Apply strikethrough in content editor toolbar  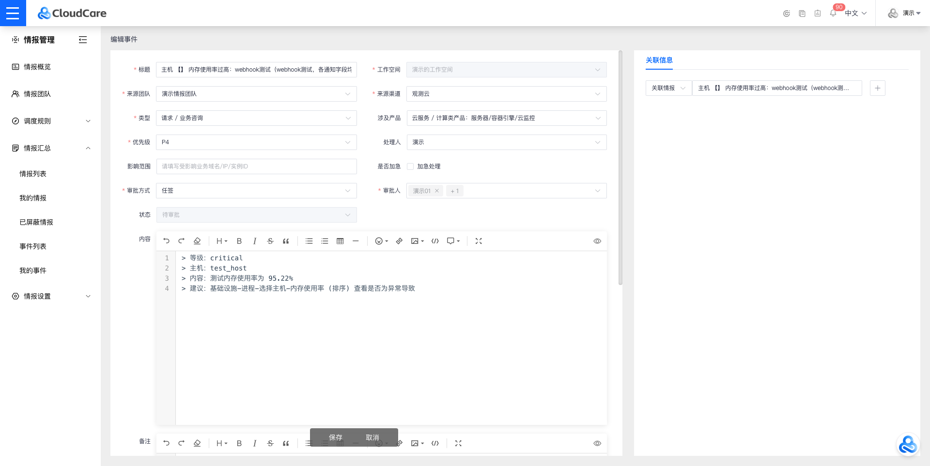270,241
